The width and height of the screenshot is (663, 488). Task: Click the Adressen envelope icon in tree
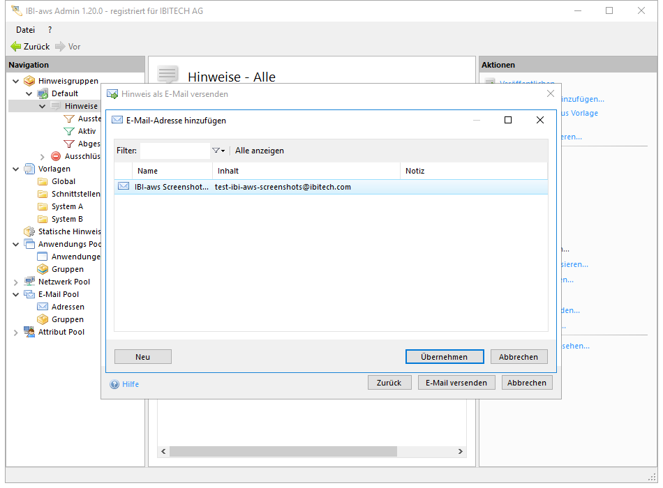(43, 307)
